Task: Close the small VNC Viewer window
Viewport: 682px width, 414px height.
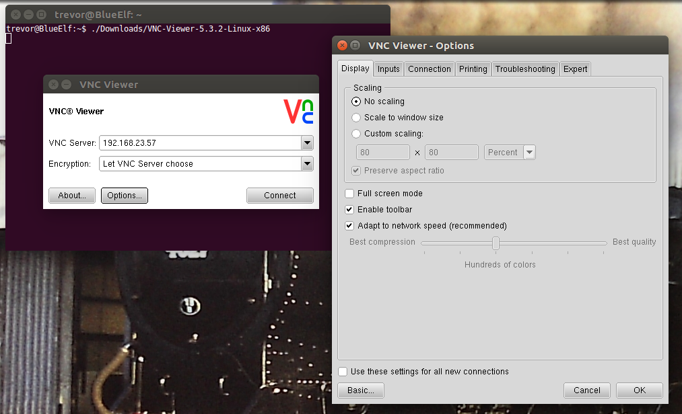Action: 53,84
